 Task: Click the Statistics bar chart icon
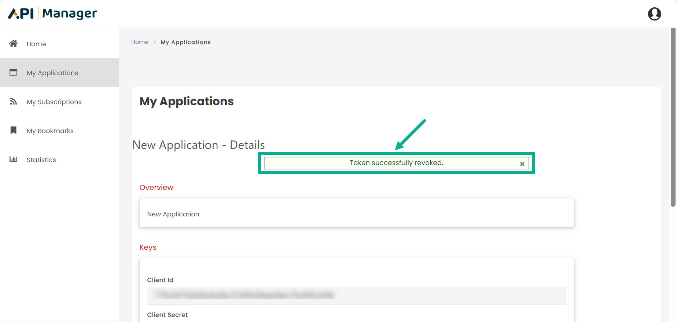pos(14,160)
